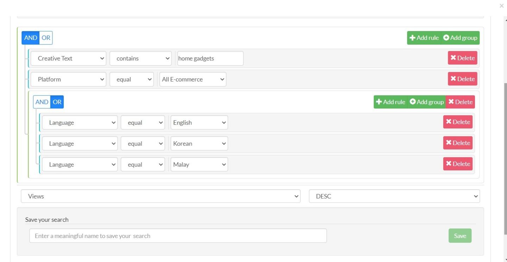Delete the Creative Text rule
507x262 pixels.
(462, 58)
